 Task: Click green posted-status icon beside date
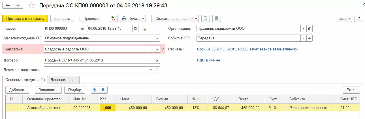coord(144,29)
